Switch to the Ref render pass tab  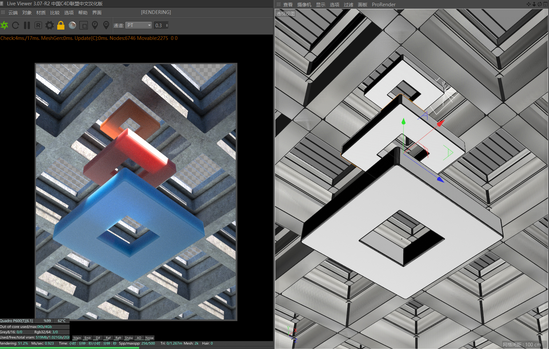(x=108, y=338)
